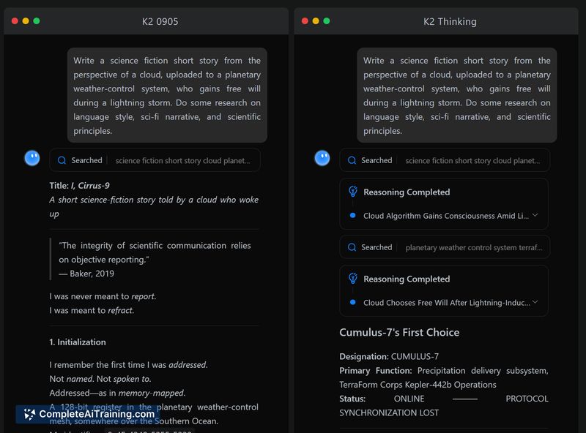Click the Kimi avatar in K2 0905 window
Viewport: 586px width, 433px height.
click(32, 157)
